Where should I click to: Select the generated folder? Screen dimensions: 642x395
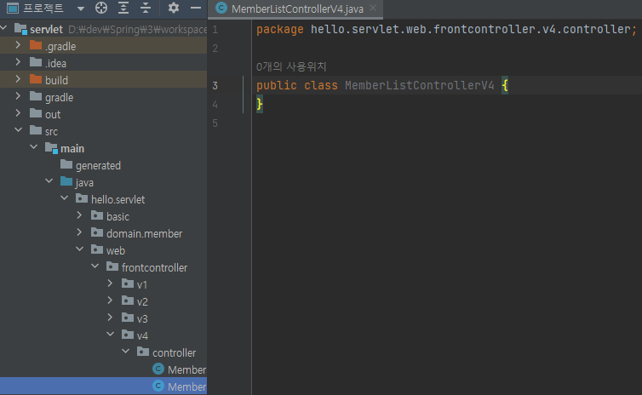[103, 165]
